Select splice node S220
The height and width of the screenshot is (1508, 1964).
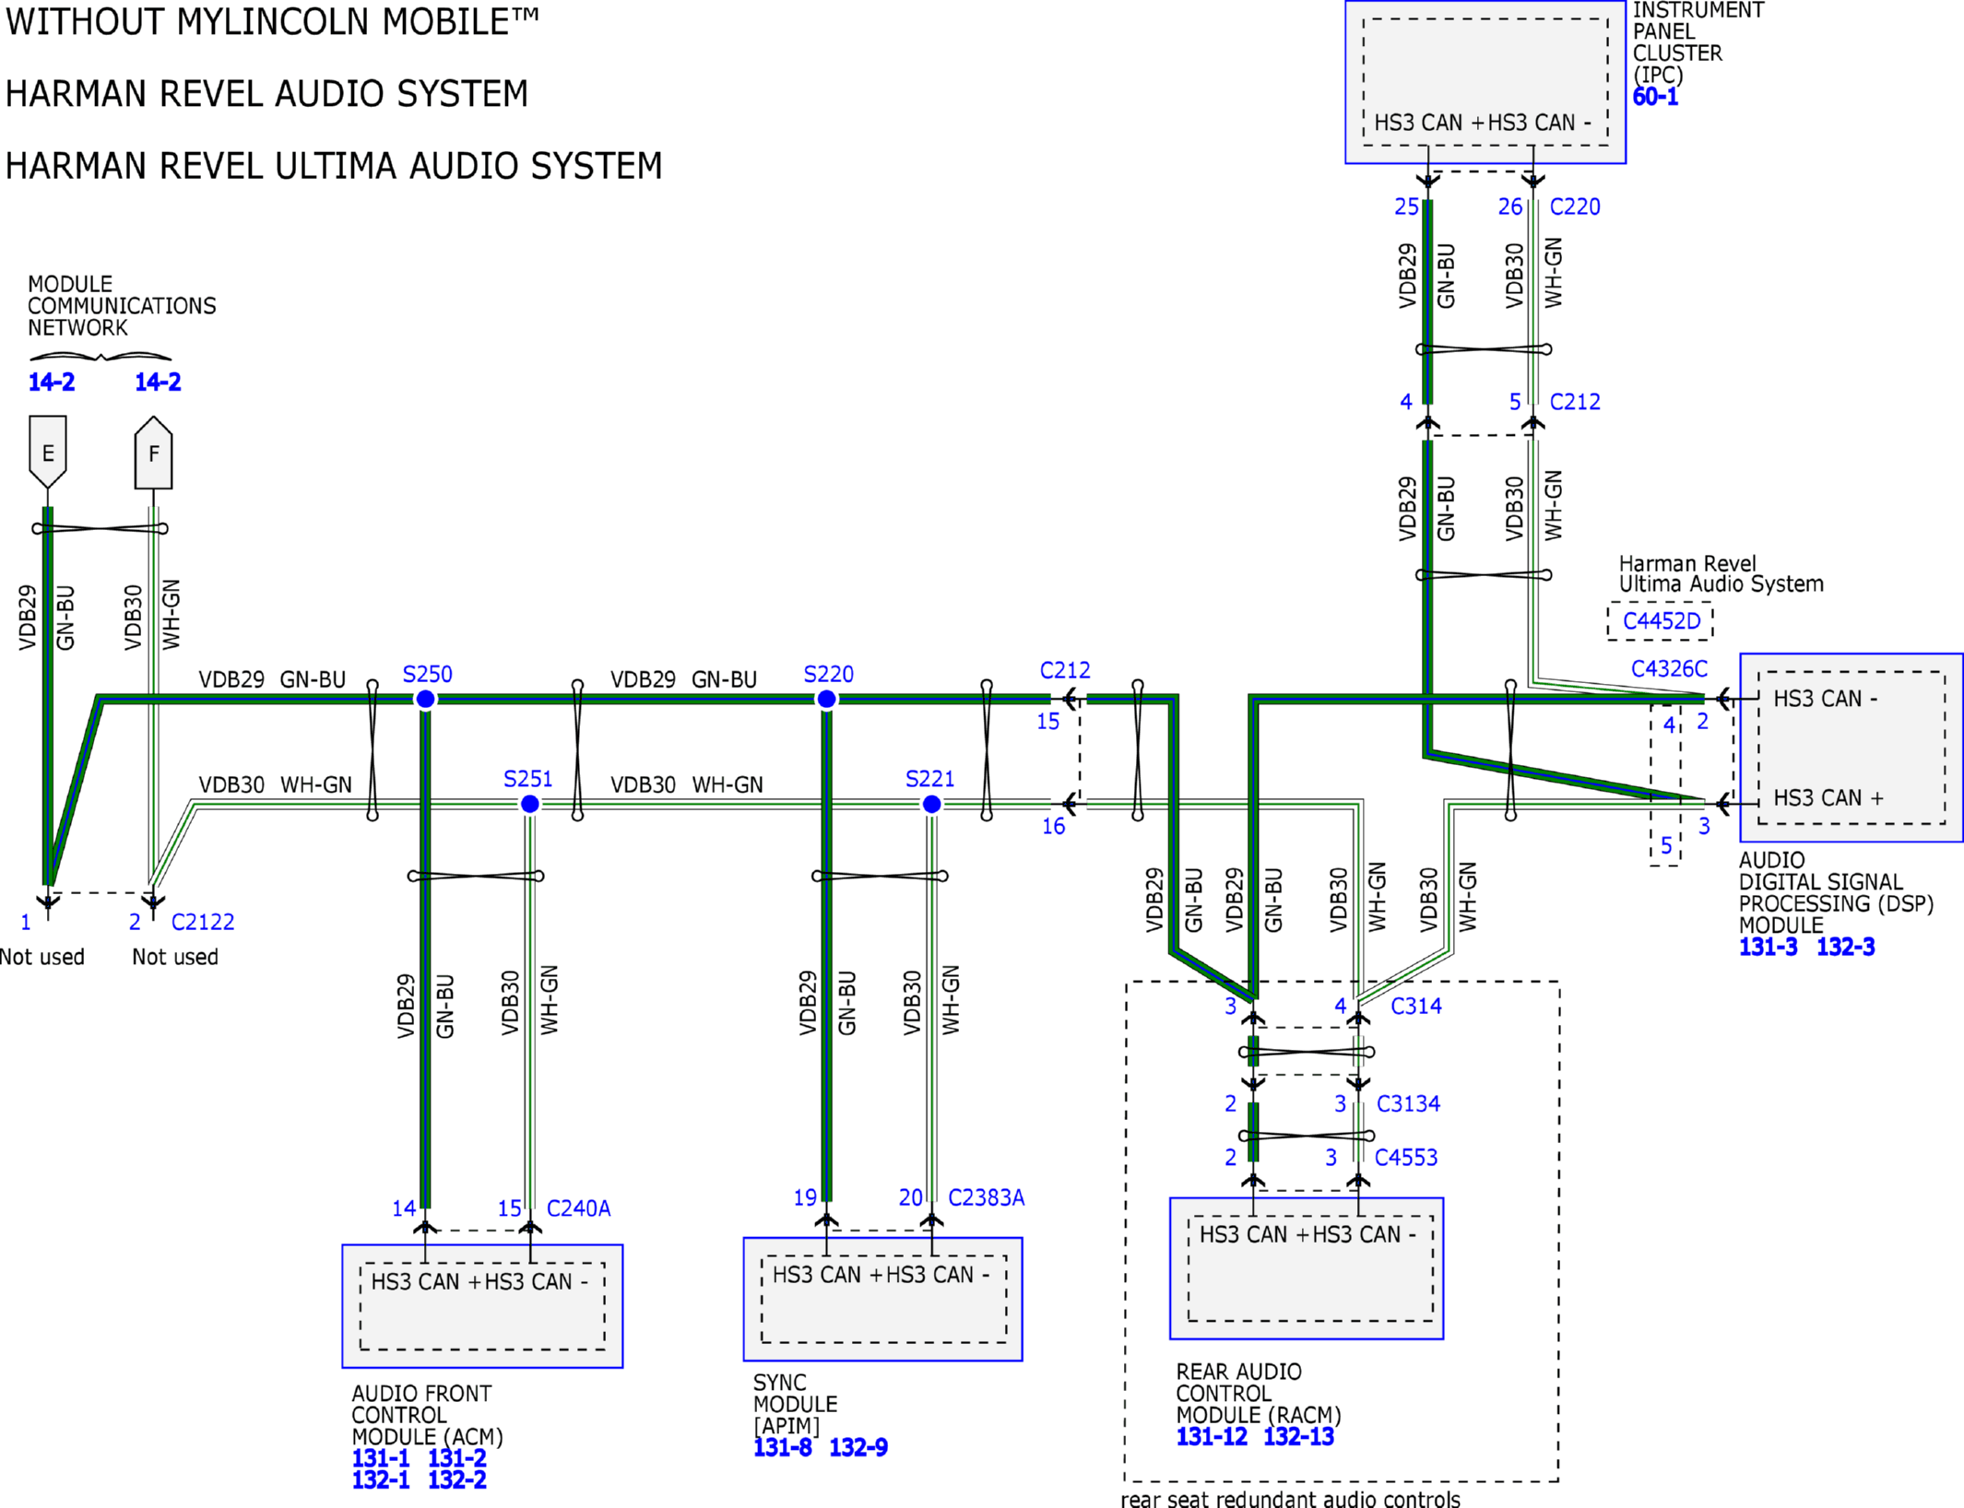(x=826, y=700)
